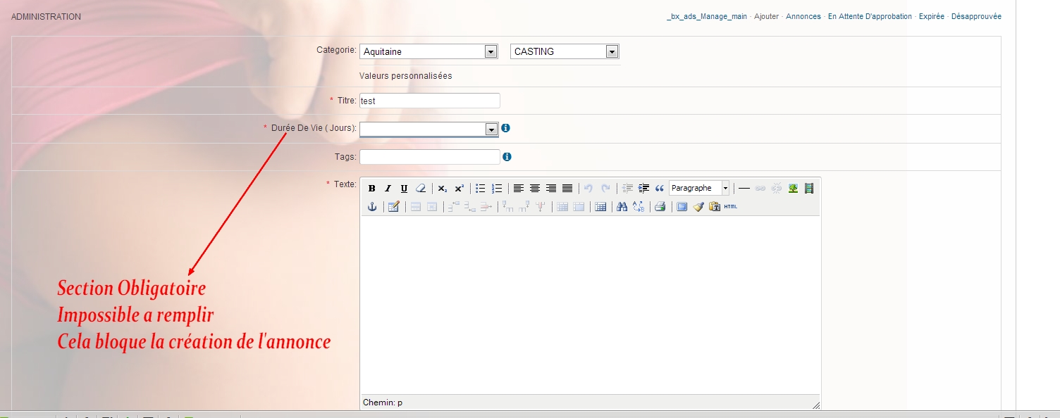1060x418 pixels.
Task: Center-align the text
Action: [x=535, y=189]
